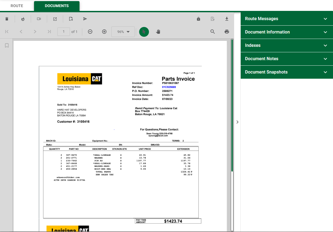Click sdawson@hhdev.com email text
Viewport: 333px width, 232px height.
click(68, 177)
